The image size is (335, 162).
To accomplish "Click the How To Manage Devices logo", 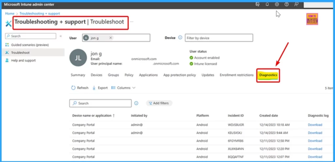I will tap(312, 19).
